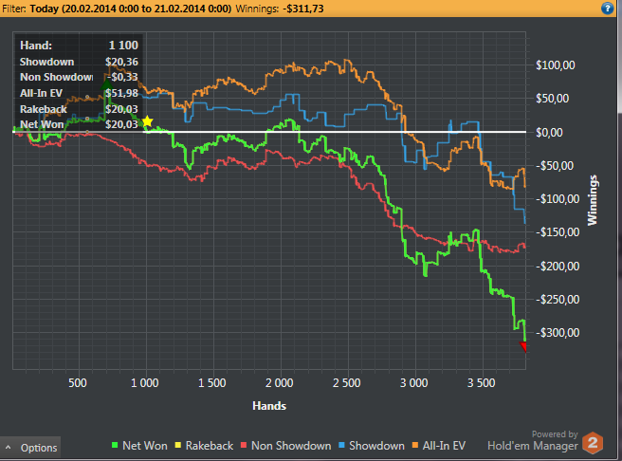The height and width of the screenshot is (461, 622).
Task: Click the green Net Won color swatch
Action: coord(115,445)
